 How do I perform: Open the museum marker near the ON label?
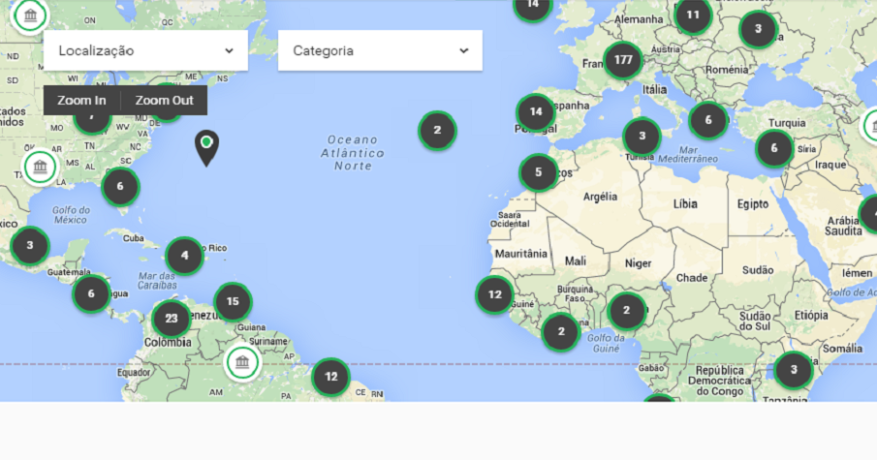pos(30,15)
